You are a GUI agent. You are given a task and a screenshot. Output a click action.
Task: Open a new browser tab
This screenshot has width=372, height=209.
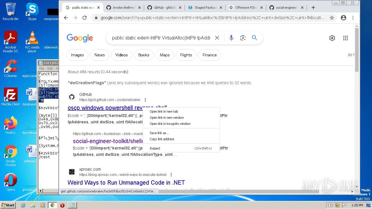313,8
